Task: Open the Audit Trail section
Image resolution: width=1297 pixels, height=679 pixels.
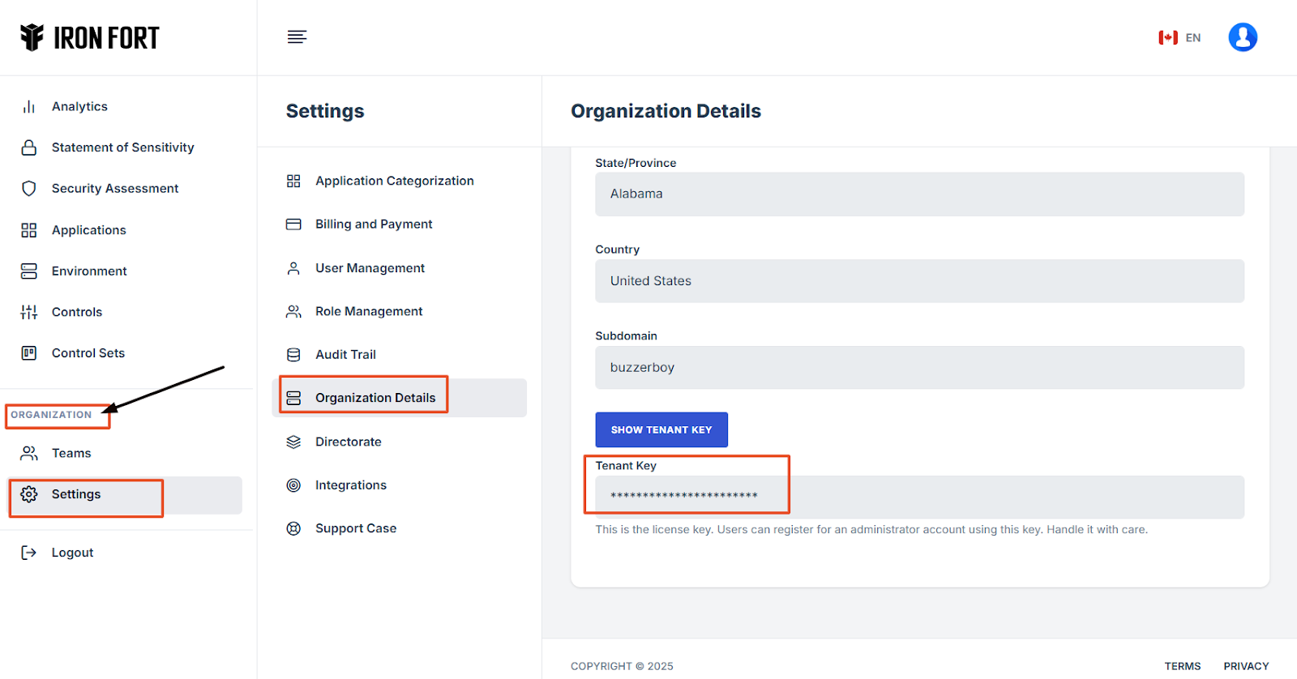Action: [x=345, y=355]
